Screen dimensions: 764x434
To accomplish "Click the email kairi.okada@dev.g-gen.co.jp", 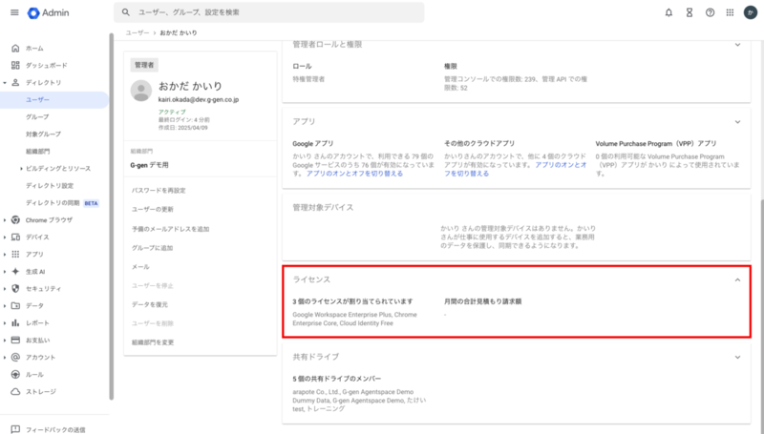I will click(199, 100).
